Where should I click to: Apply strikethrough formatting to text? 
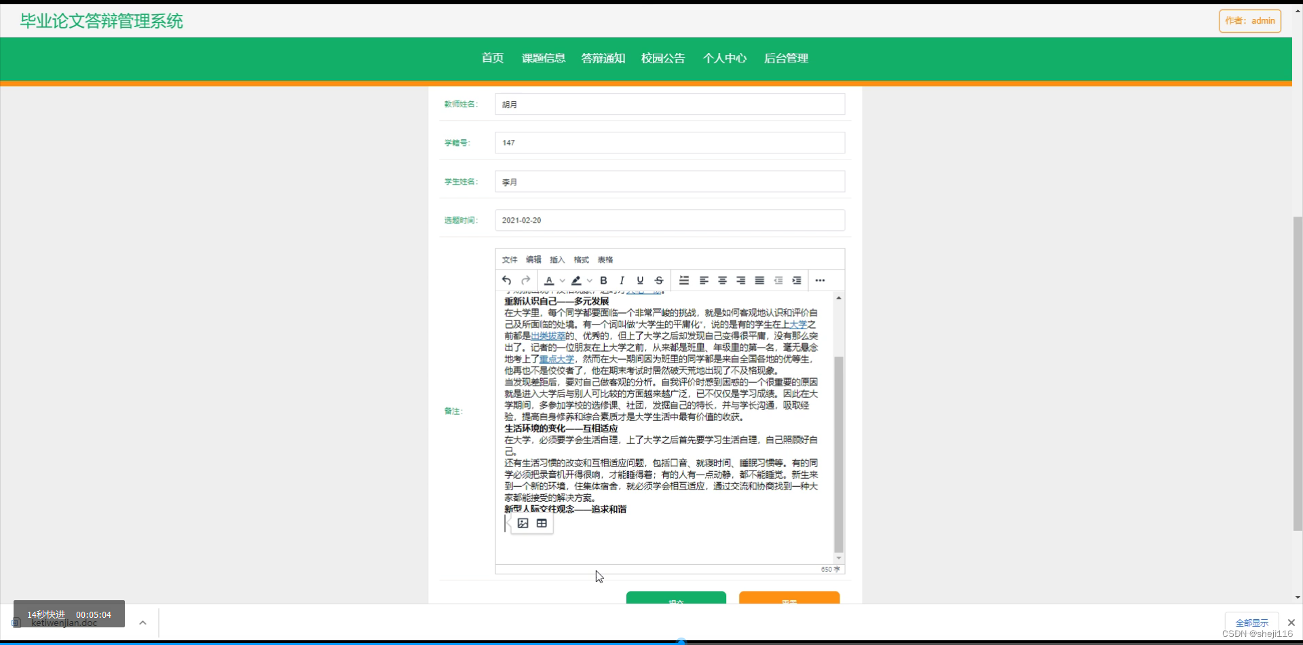(659, 280)
